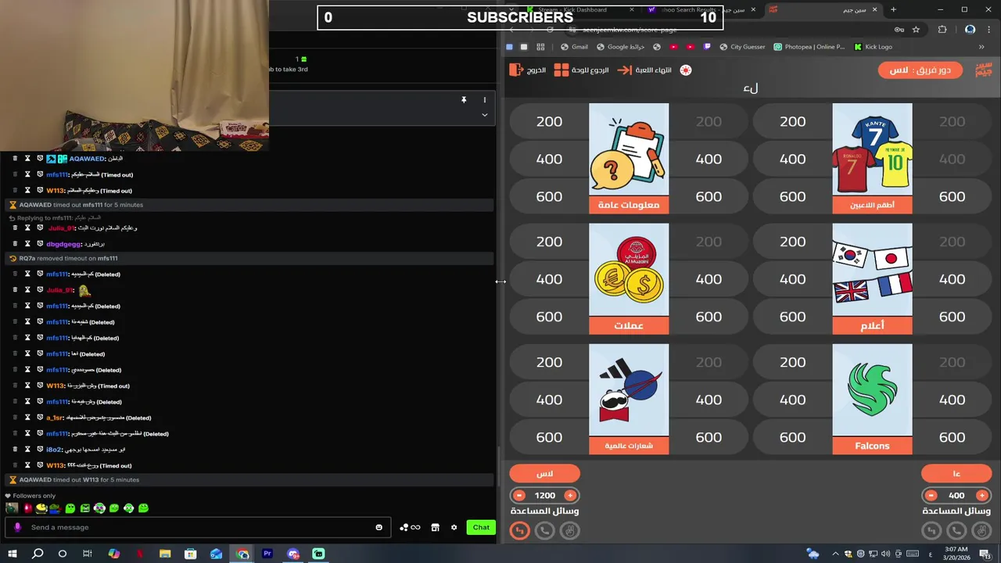Click the first green frog emote in emote row
This screenshot has width=1001, height=563.
(x=70, y=508)
